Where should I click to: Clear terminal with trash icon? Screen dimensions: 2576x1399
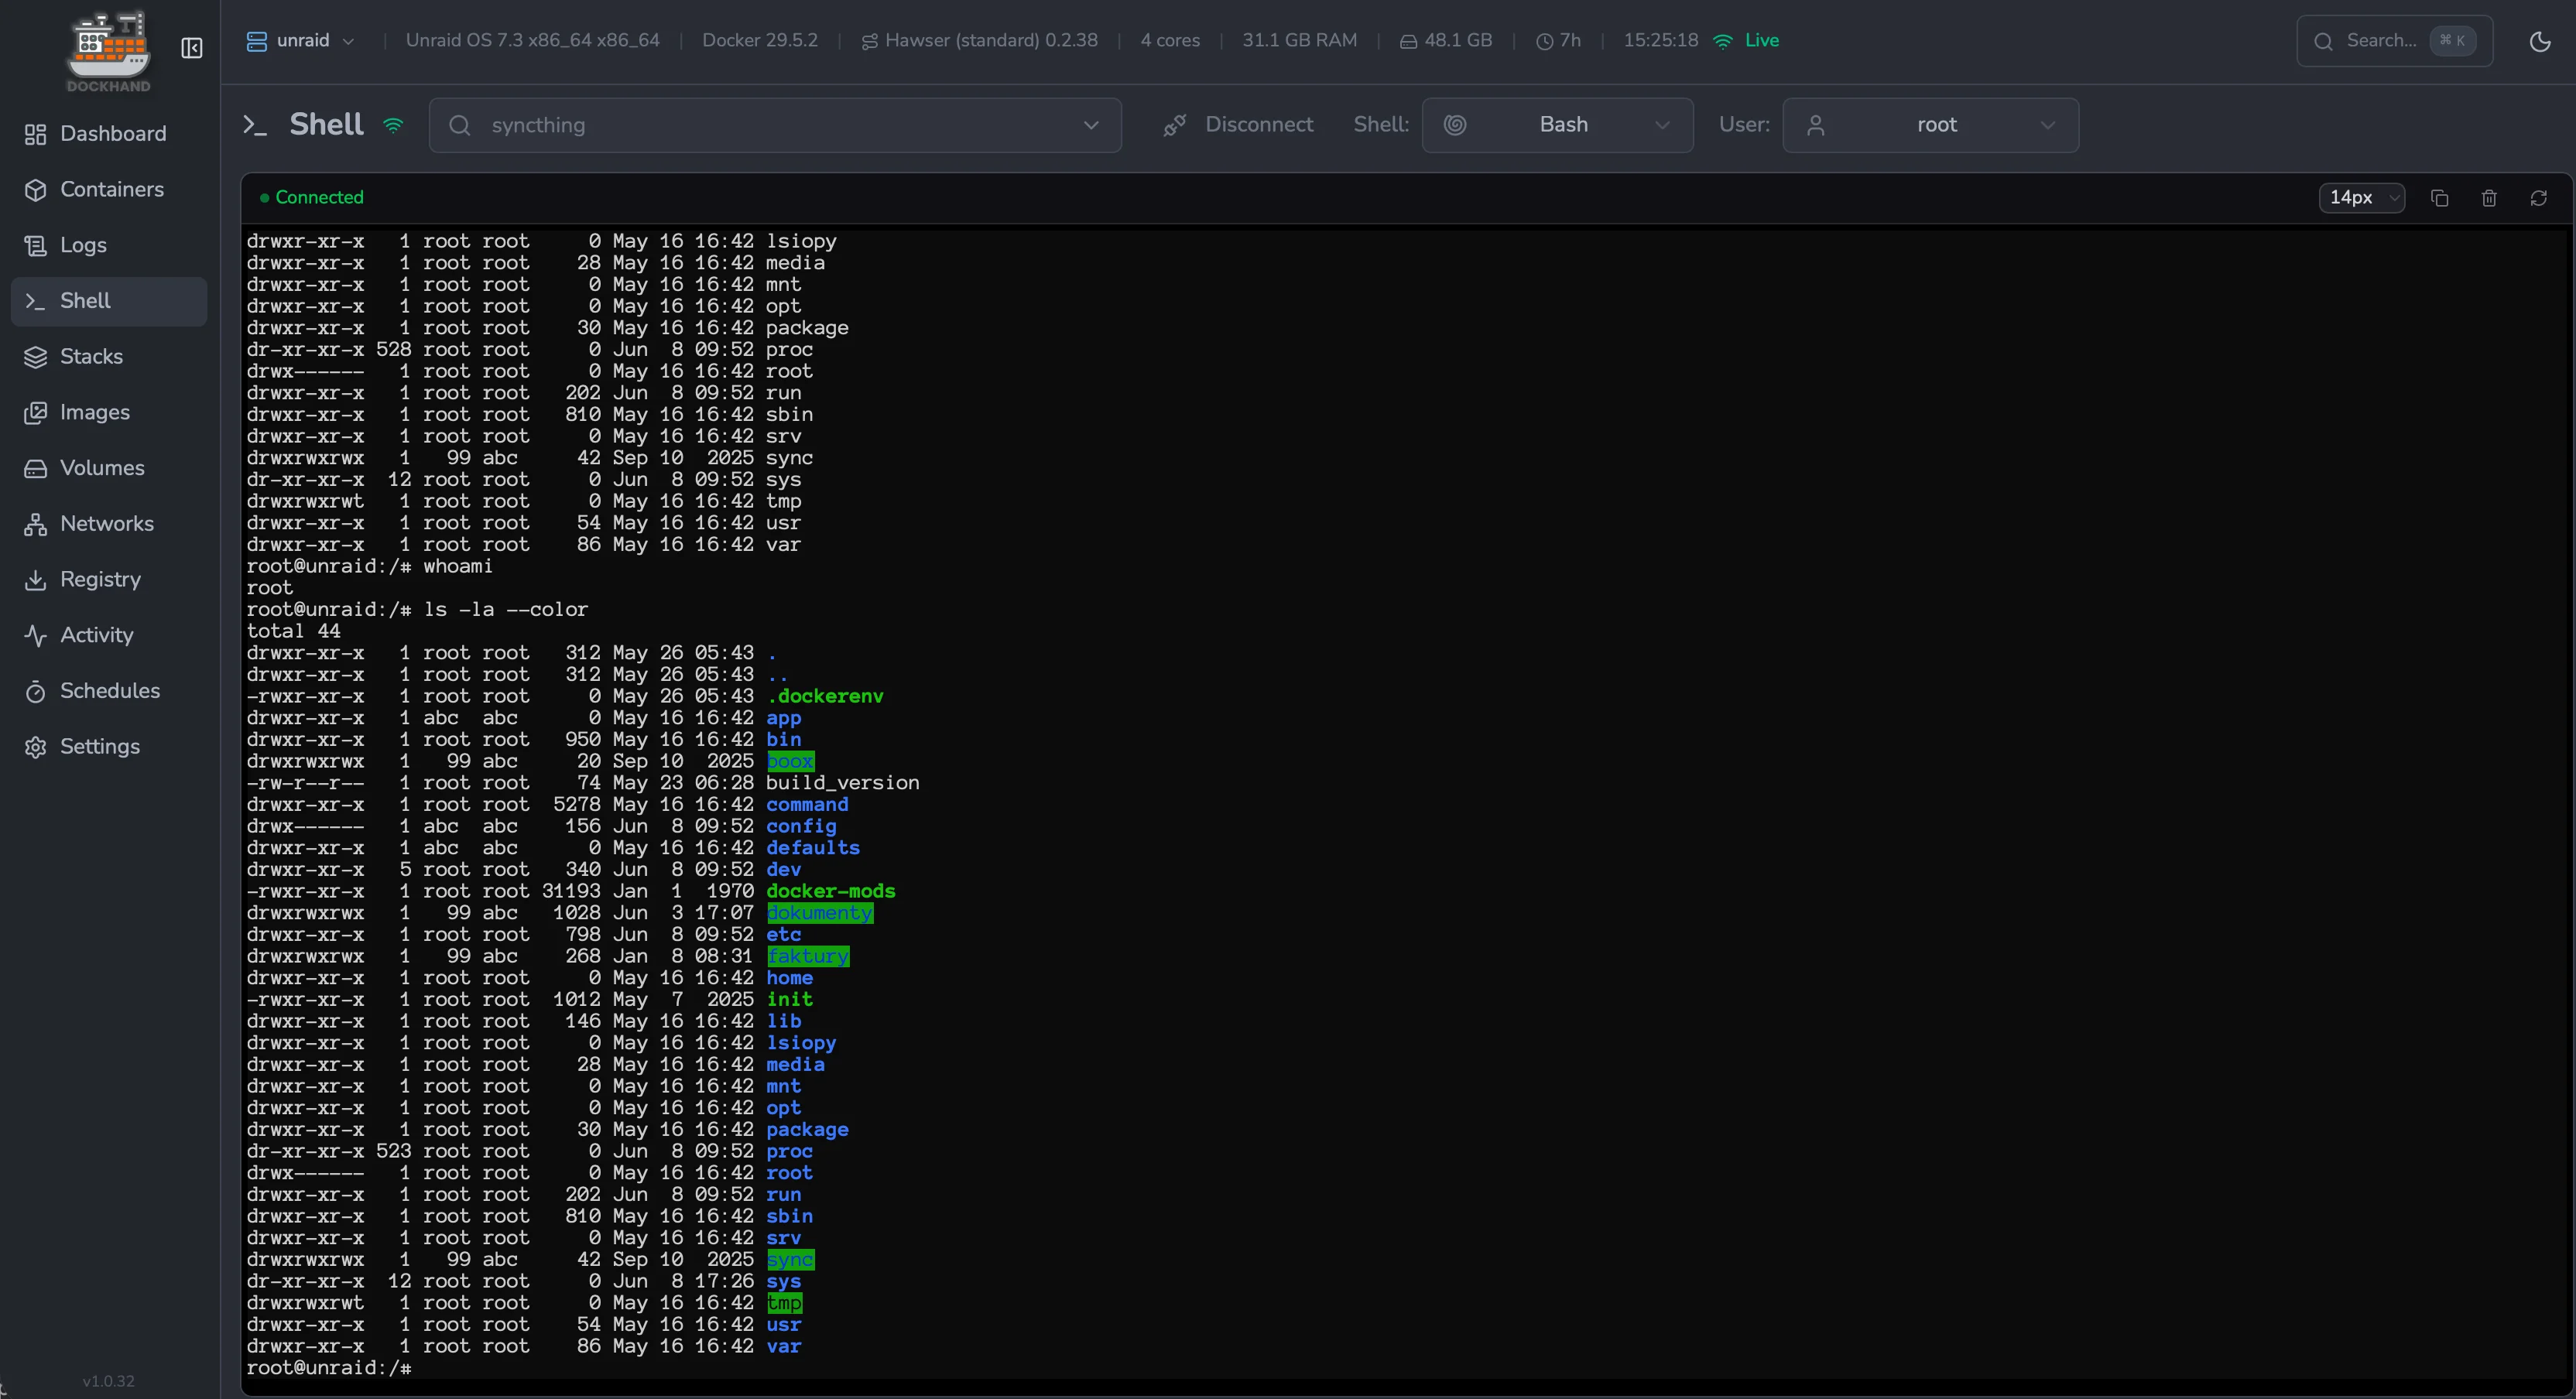2489,198
